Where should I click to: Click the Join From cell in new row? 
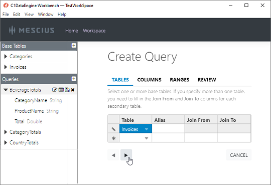tap(201, 138)
